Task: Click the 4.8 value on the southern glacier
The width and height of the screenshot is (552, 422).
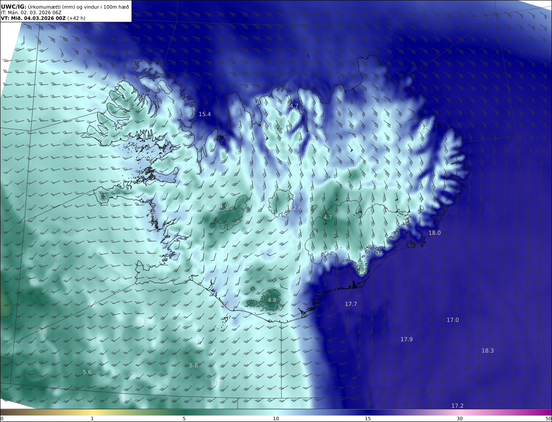Action: (x=272, y=300)
